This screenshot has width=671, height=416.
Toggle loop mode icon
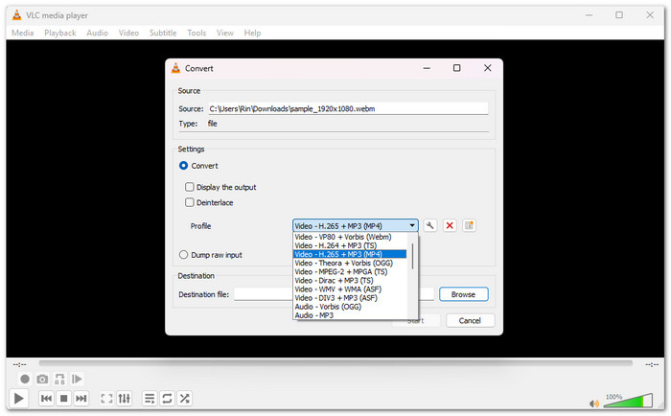(x=167, y=399)
